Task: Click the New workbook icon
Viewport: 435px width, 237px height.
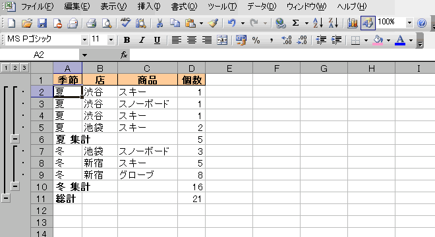Action: [x=11, y=23]
